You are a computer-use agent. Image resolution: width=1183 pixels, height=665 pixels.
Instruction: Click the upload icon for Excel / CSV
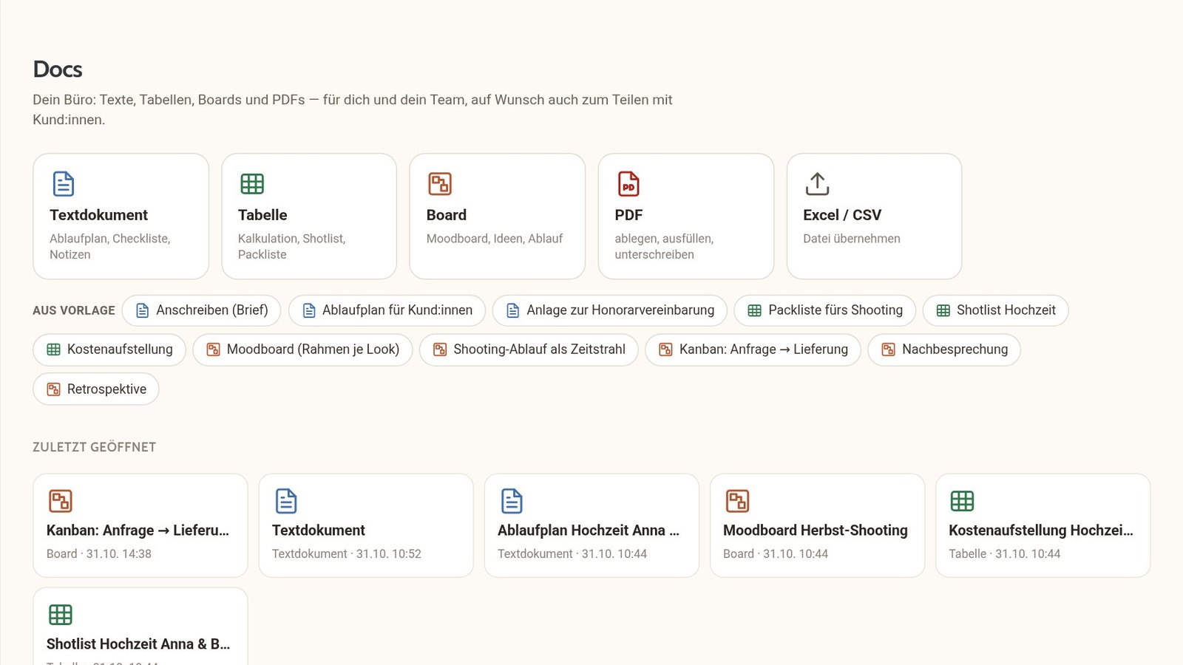coord(817,184)
